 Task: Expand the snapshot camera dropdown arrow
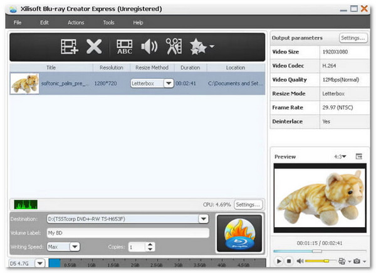click(365, 261)
